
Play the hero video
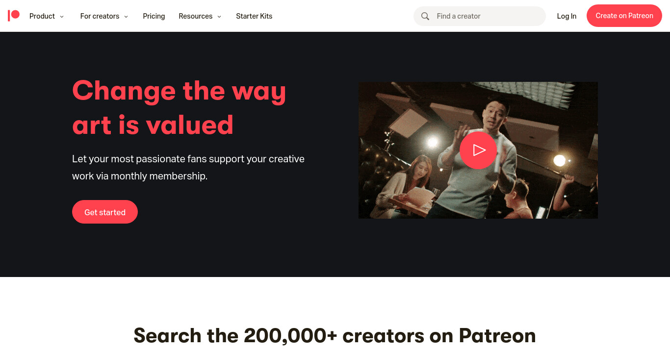[x=478, y=150]
